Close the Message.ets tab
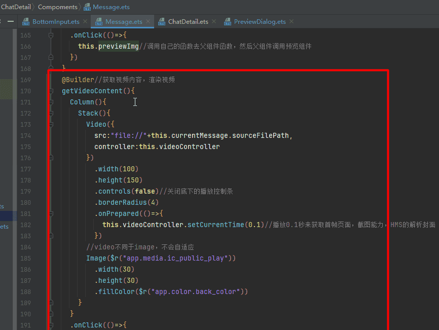Screen dimensions: 439x330 pyautogui.click(x=148, y=22)
